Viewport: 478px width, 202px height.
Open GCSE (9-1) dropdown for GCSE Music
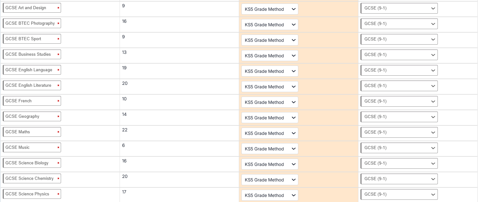399,148
